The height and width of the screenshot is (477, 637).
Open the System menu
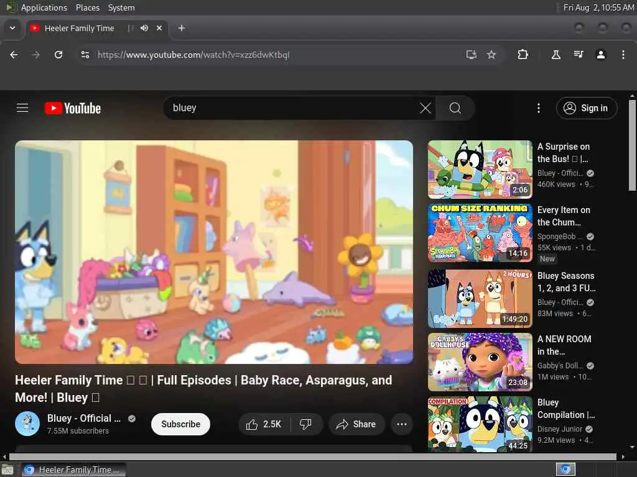point(121,7)
